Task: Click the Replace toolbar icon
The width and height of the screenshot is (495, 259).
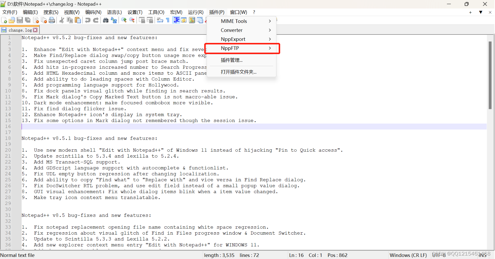Action: pos(114,20)
